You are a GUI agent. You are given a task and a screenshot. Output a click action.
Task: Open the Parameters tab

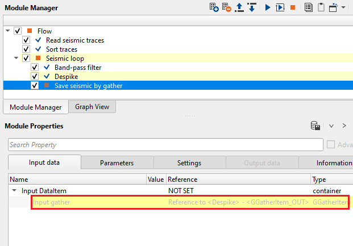tap(117, 162)
